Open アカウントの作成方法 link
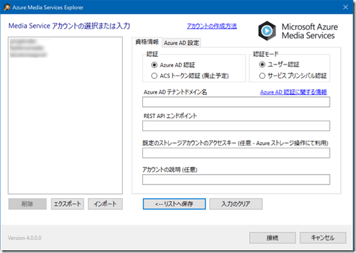This screenshot has width=356, height=253. (x=212, y=26)
